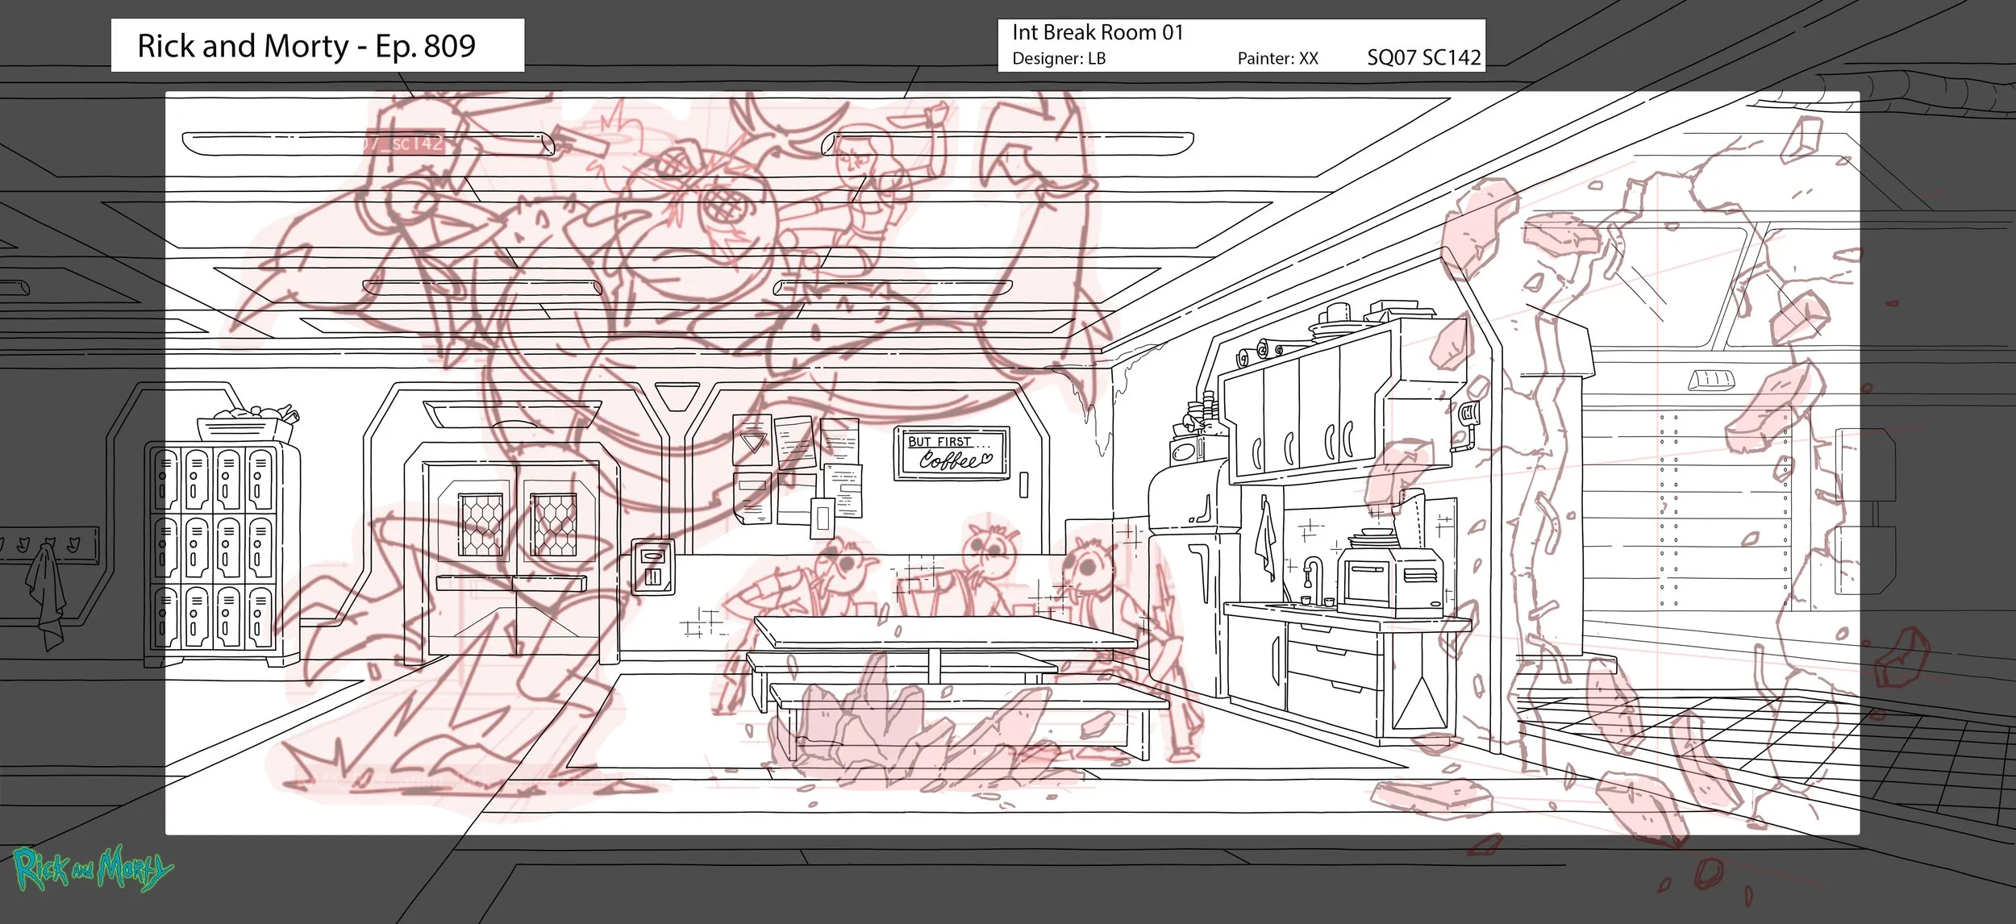Image resolution: width=2016 pixels, height=924 pixels.
Task: Click the left honeycomb door window
Action: click(481, 522)
